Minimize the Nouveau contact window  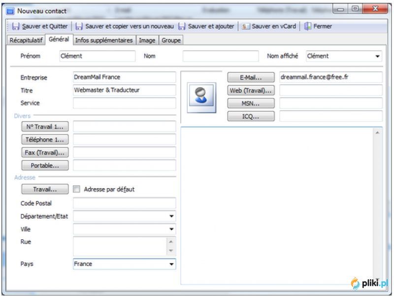[x=340, y=9]
